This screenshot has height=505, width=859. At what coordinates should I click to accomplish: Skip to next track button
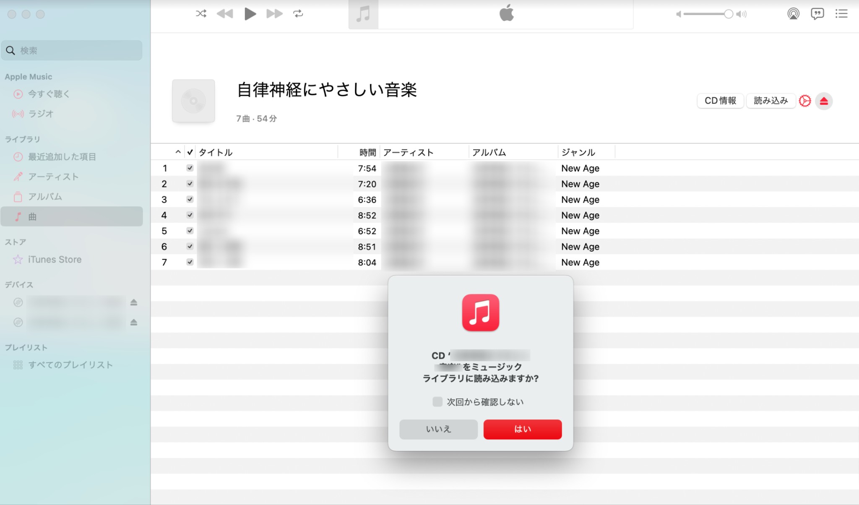[274, 14]
